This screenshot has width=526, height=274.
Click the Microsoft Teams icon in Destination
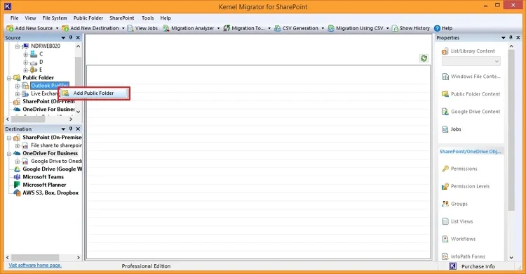(17, 177)
